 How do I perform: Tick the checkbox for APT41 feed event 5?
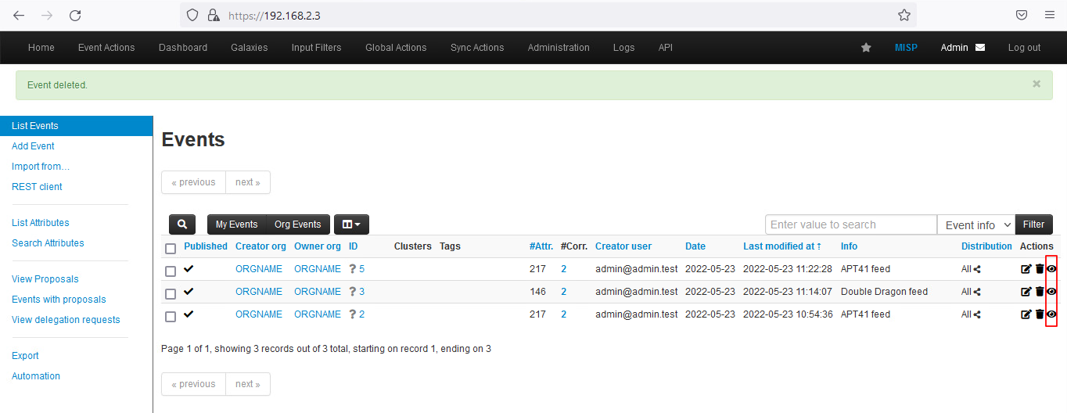coord(171,271)
